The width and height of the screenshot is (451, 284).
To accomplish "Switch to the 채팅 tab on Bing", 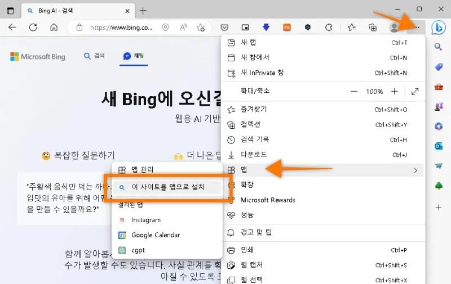I will (134, 56).
